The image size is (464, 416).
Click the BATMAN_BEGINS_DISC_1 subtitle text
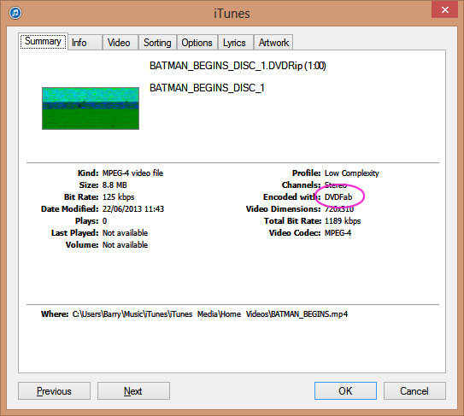pyautogui.click(x=207, y=88)
